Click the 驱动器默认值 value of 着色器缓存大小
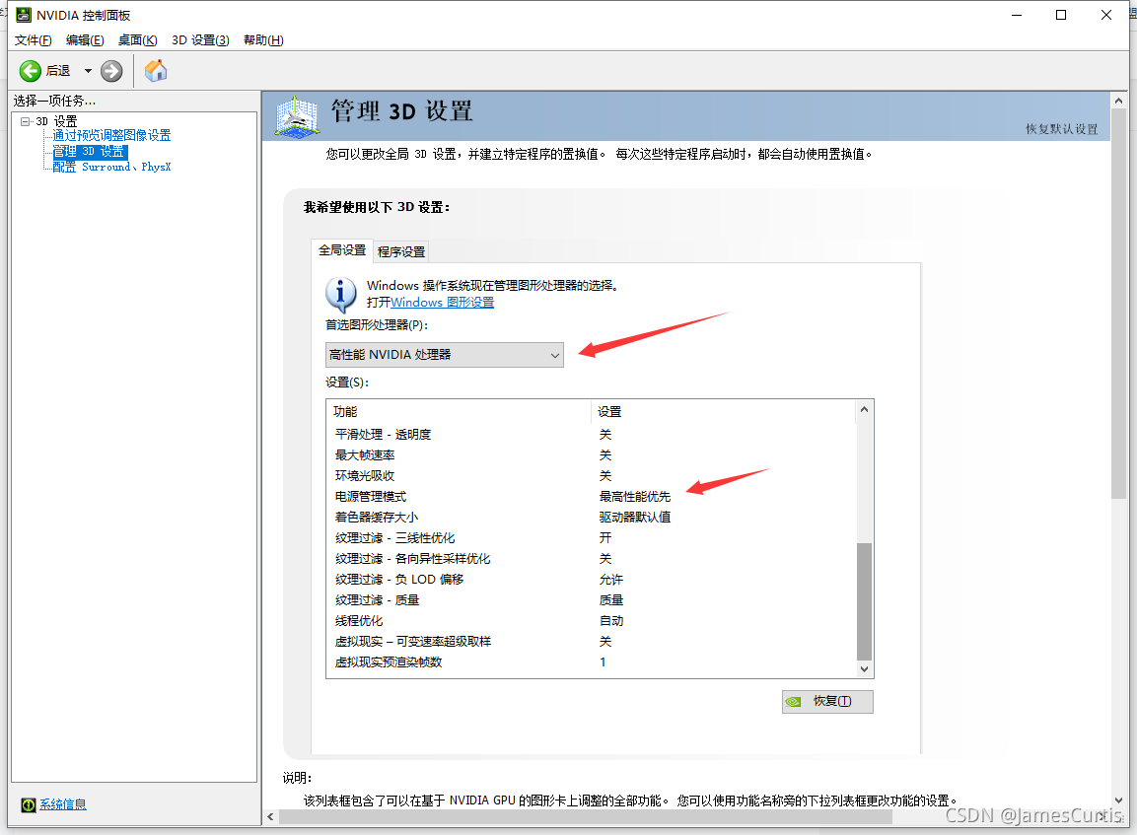 tap(635, 518)
